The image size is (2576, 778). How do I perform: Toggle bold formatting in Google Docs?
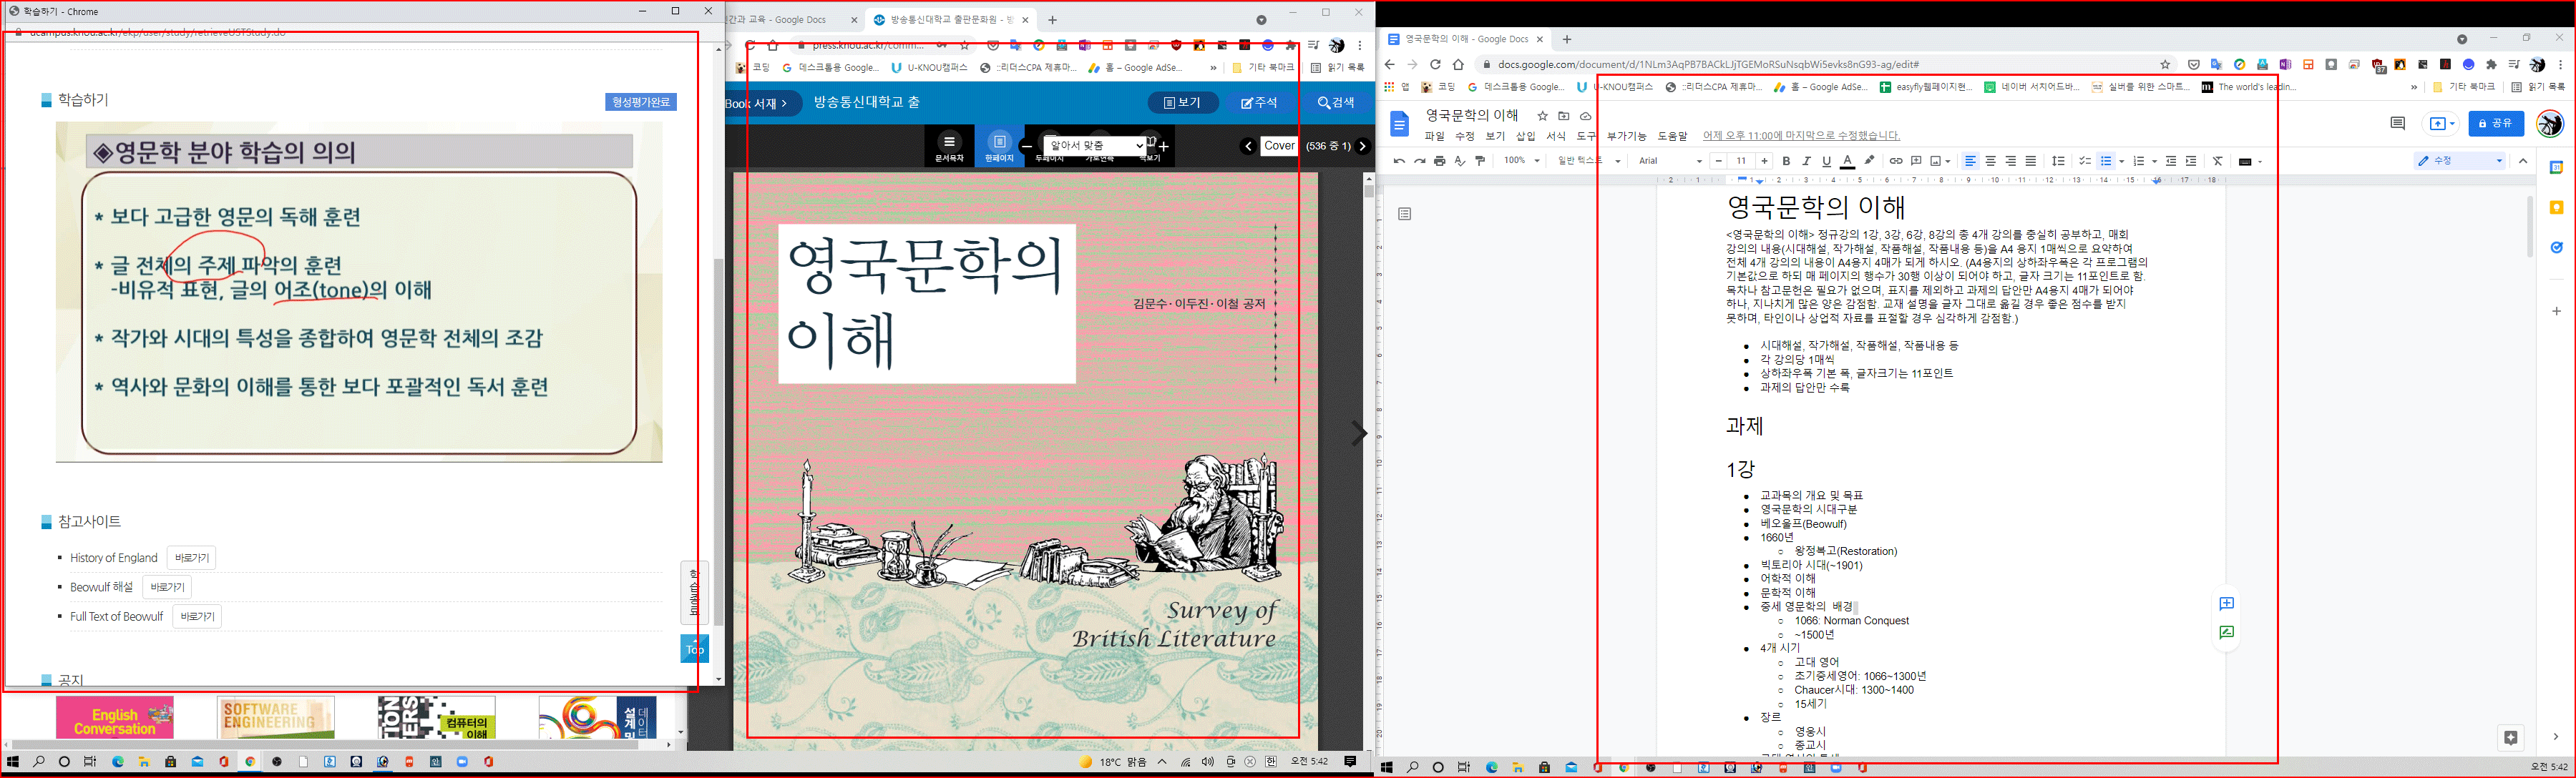point(1786,161)
